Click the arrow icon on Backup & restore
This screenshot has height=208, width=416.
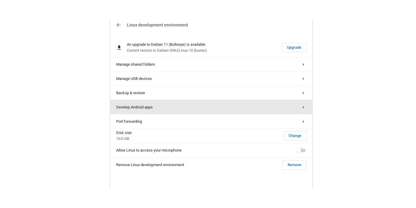[303, 93]
